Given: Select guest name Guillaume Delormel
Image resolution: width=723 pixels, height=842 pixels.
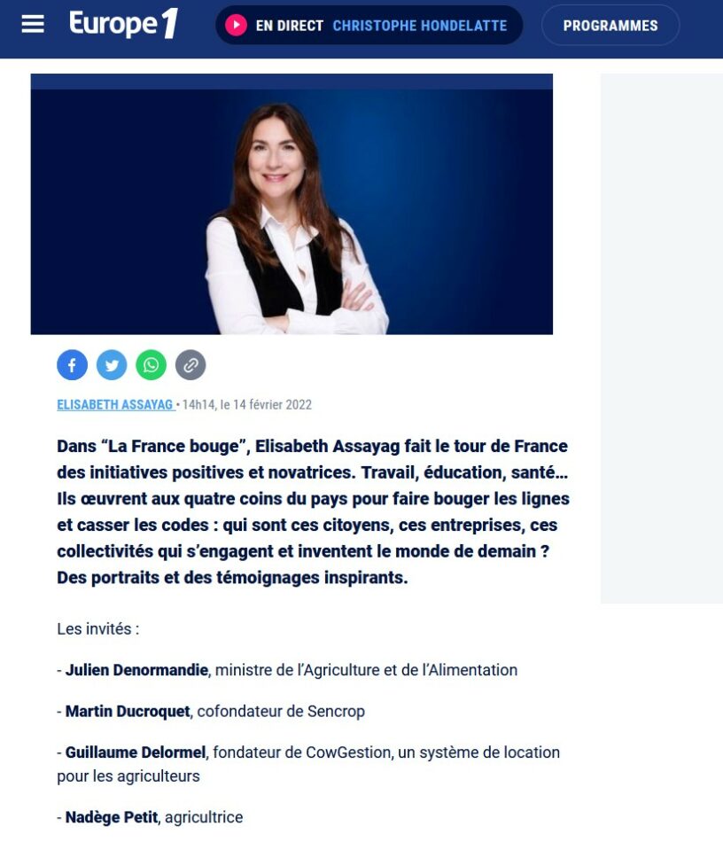Looking at the screenshot, I should pyautogui.click(x=136, y=752).
